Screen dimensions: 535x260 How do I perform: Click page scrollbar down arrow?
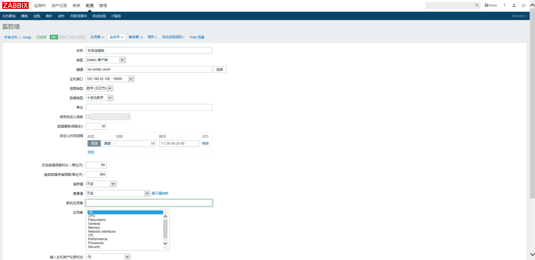[x=532, y=254]
